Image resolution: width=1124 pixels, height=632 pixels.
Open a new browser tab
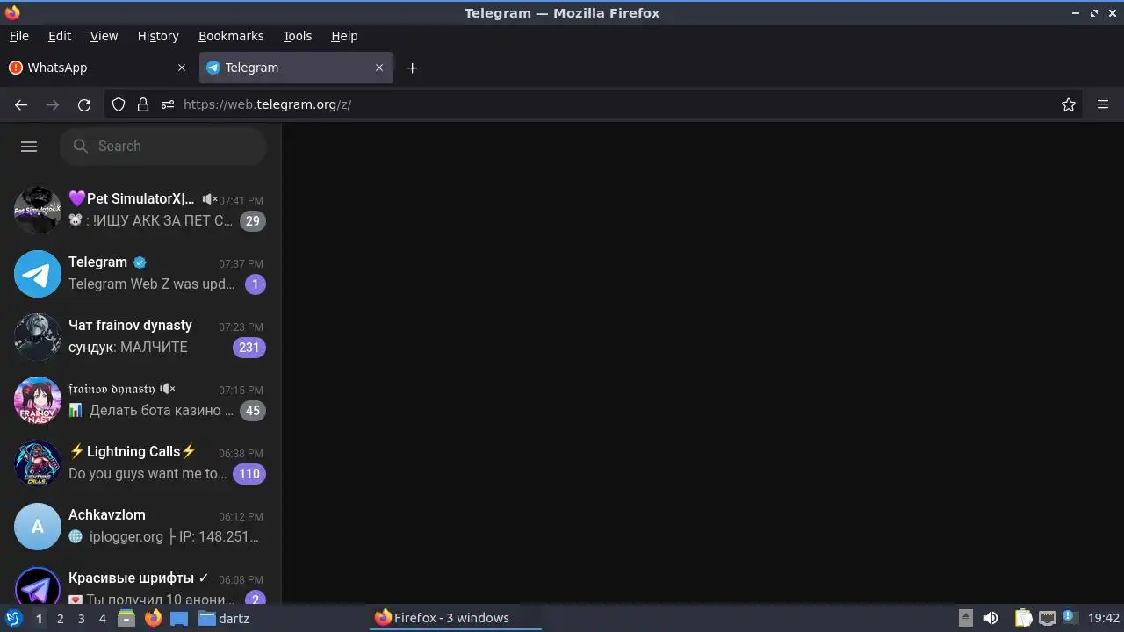(413, 68)
